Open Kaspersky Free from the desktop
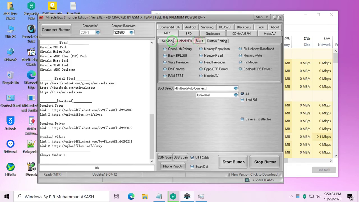Screen dimensions: 359x202 (x=31, y=6)
